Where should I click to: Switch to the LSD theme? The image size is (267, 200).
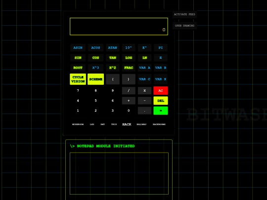(92, 124)
